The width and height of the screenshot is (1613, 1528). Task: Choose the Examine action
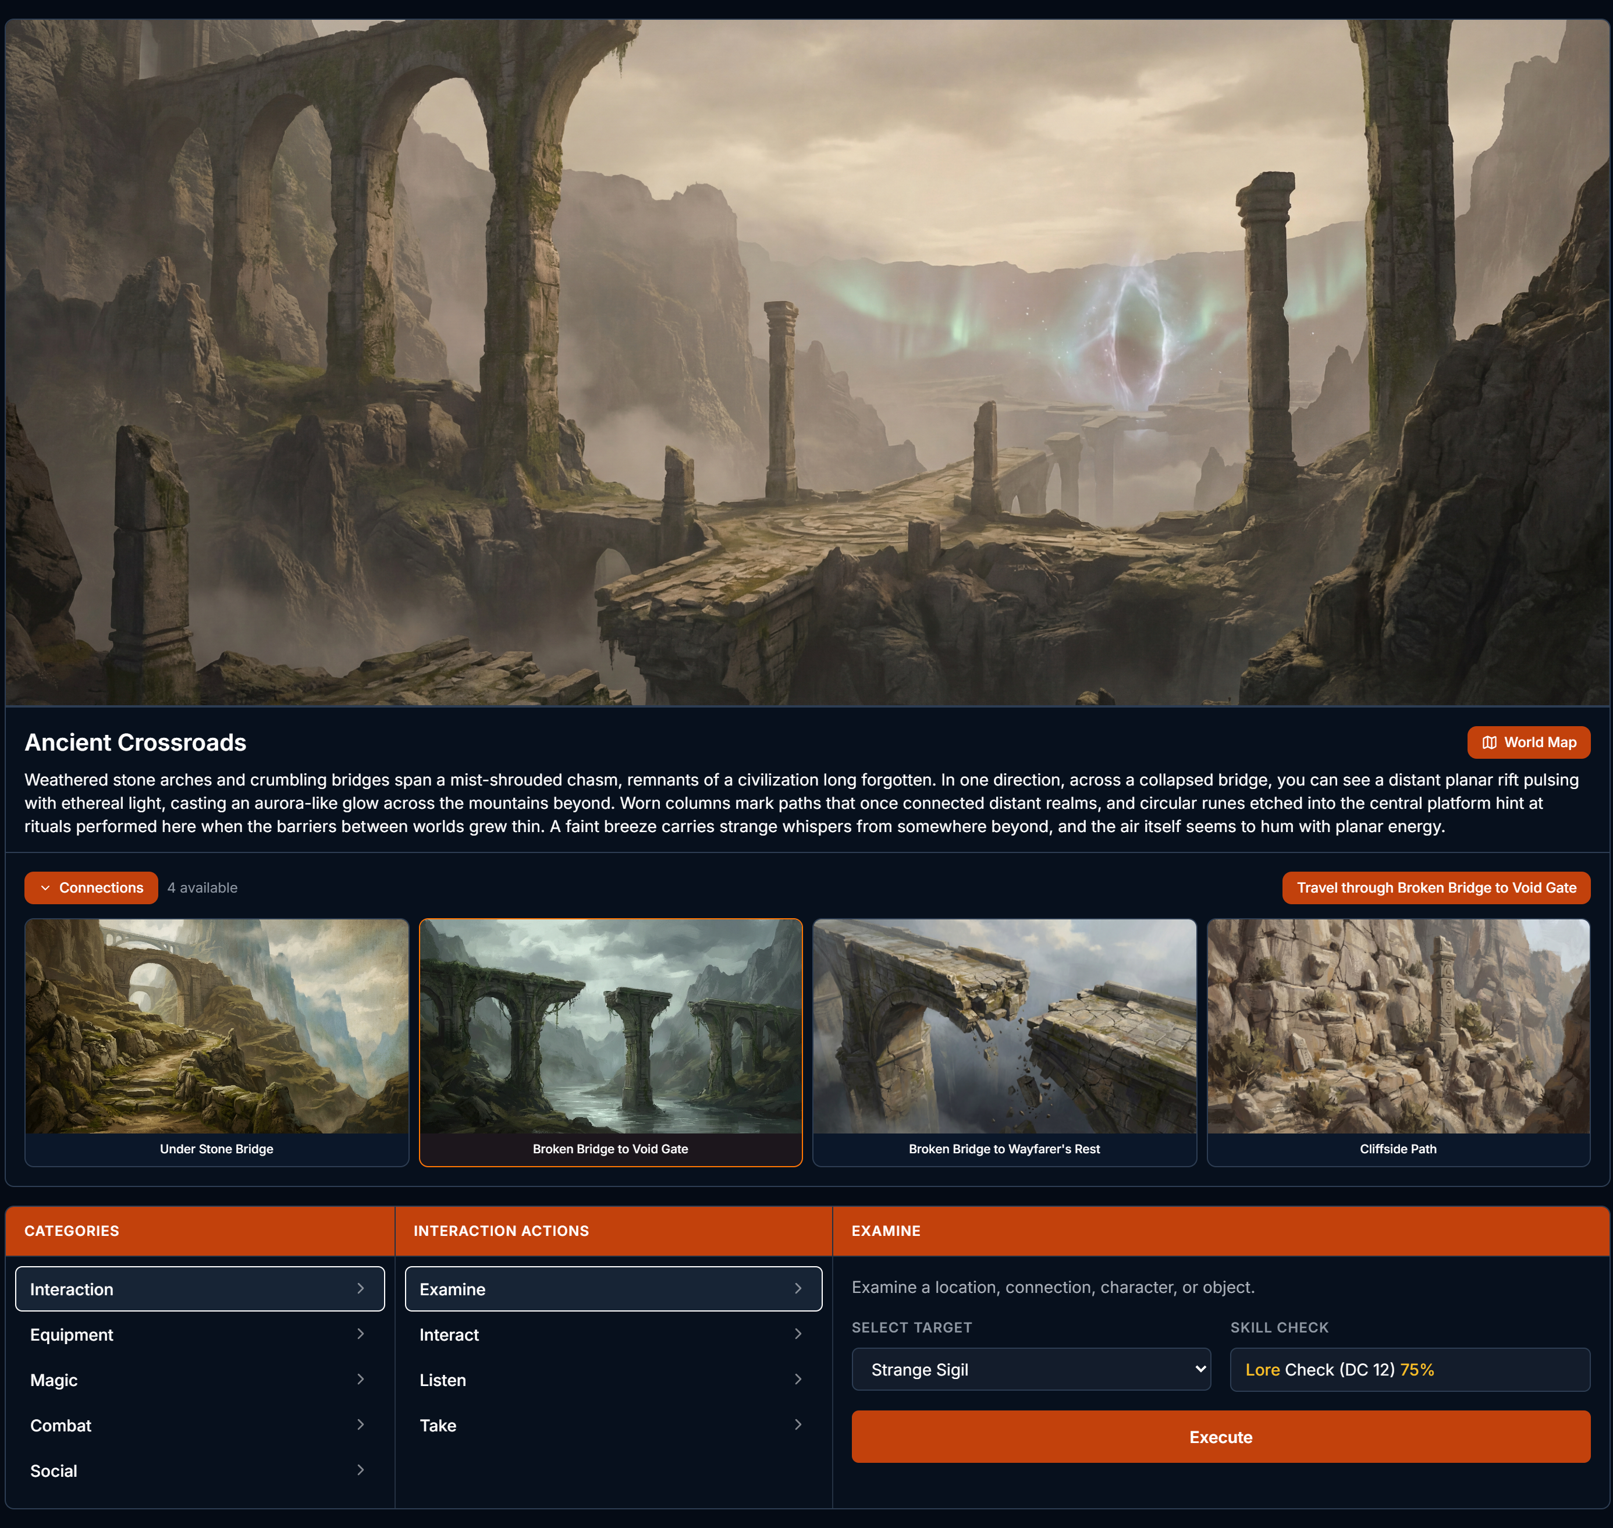(613, 1288)
